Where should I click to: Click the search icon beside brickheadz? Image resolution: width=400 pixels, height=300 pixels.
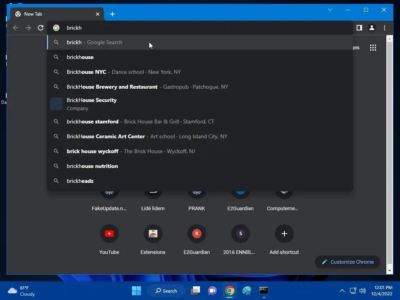click(x=56, y=181)
